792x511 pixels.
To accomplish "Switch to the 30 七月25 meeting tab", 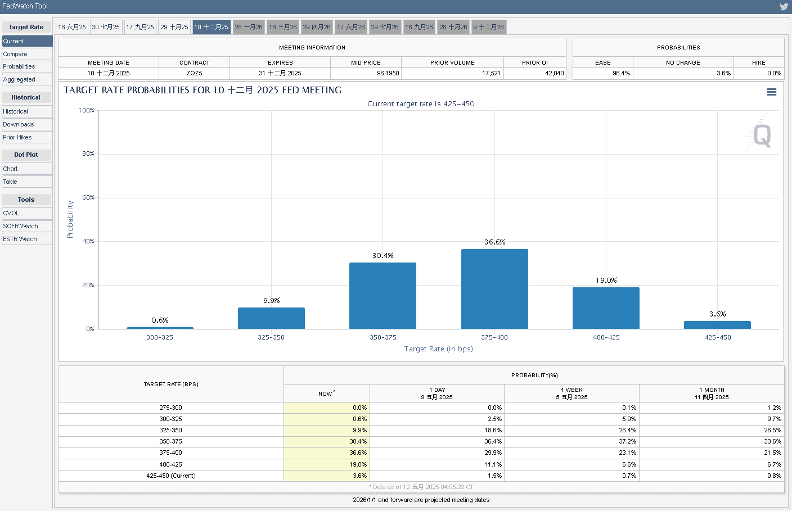I will click(x=106, y=27).
